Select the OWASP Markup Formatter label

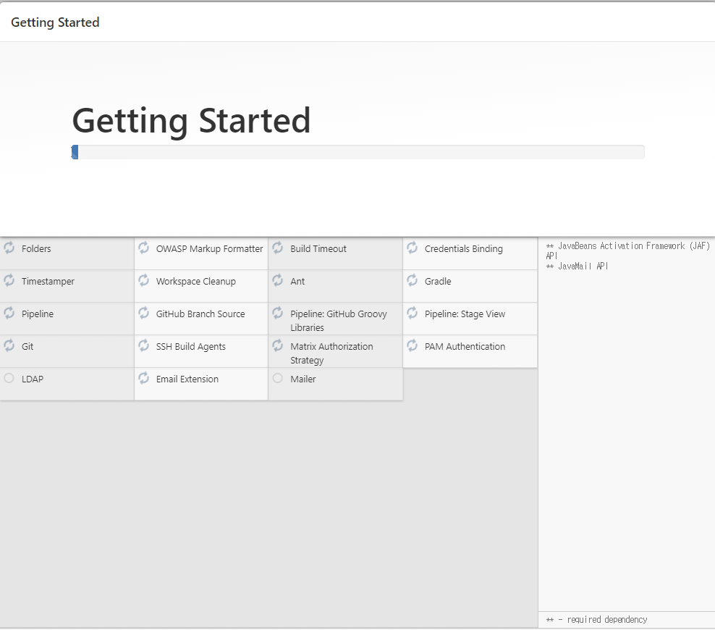tap(209, 248)
